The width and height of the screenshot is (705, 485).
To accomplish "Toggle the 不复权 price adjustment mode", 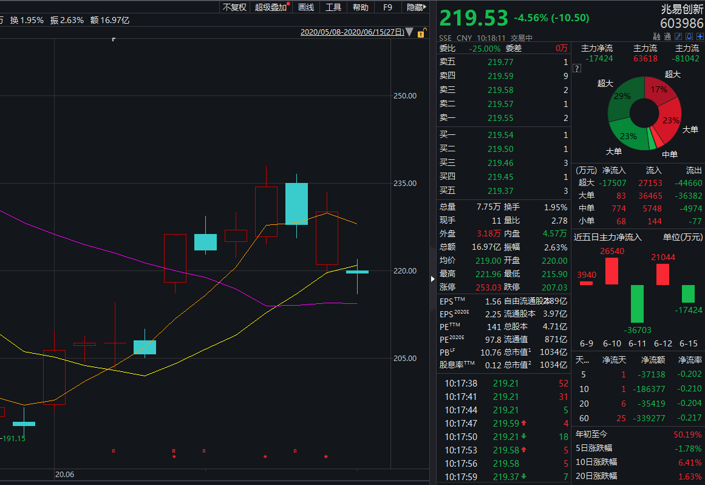I will pos(234,7).
